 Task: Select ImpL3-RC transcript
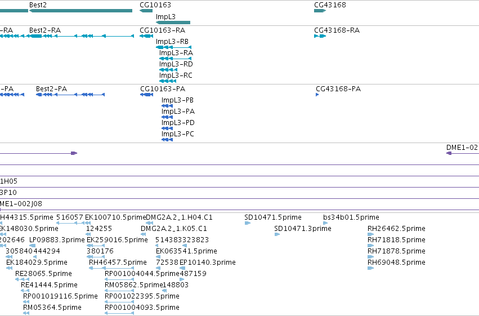tap(168, 81)
